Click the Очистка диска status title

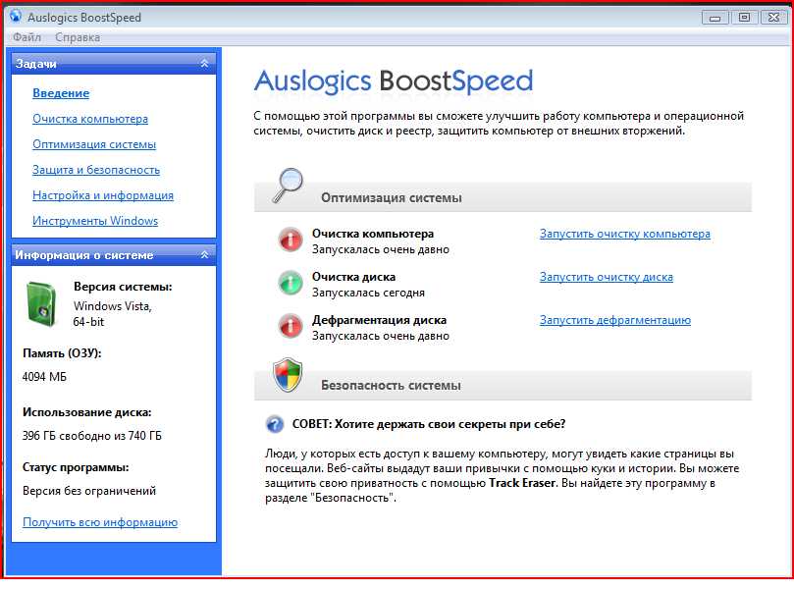[x=353, y=277]
